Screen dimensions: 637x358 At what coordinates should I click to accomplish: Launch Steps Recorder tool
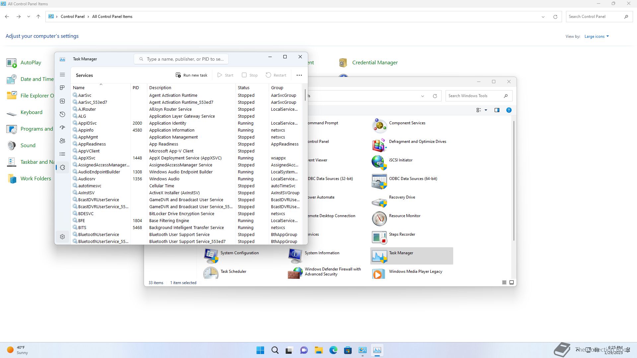click(x=402, y=234)
